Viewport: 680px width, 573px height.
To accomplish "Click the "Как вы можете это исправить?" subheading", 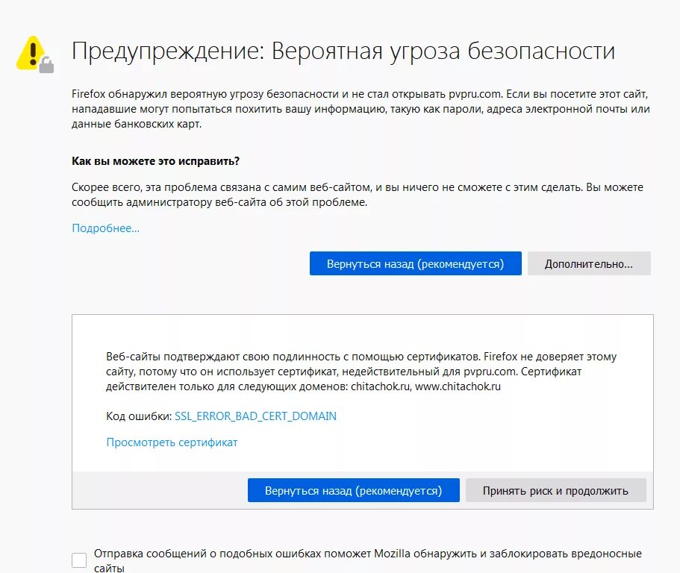I will pyautogui.click(x=155, y=161).
